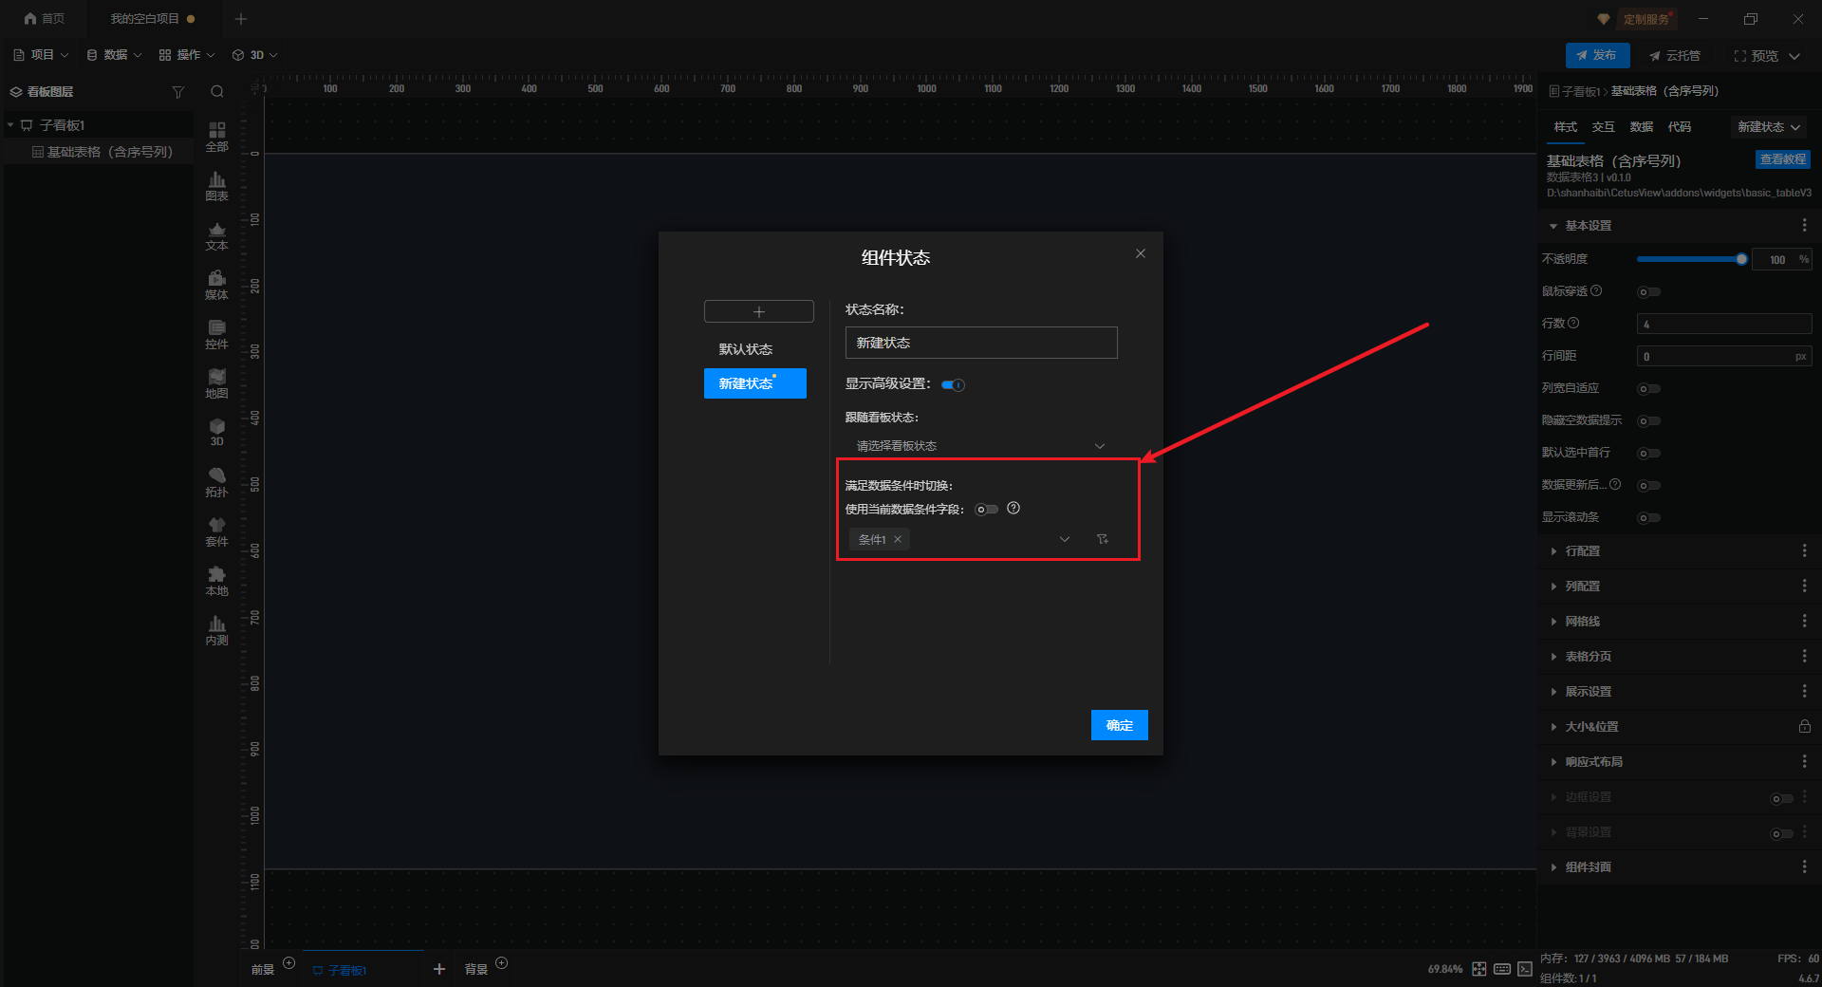
Task: Click the search magnifier icon
Action: pos(217,92)
